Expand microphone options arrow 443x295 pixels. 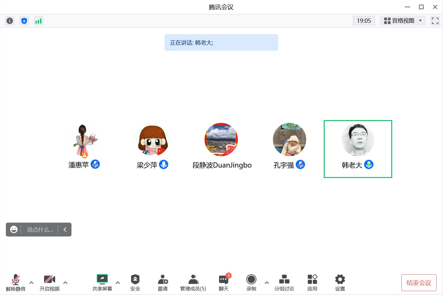point(31,282)
